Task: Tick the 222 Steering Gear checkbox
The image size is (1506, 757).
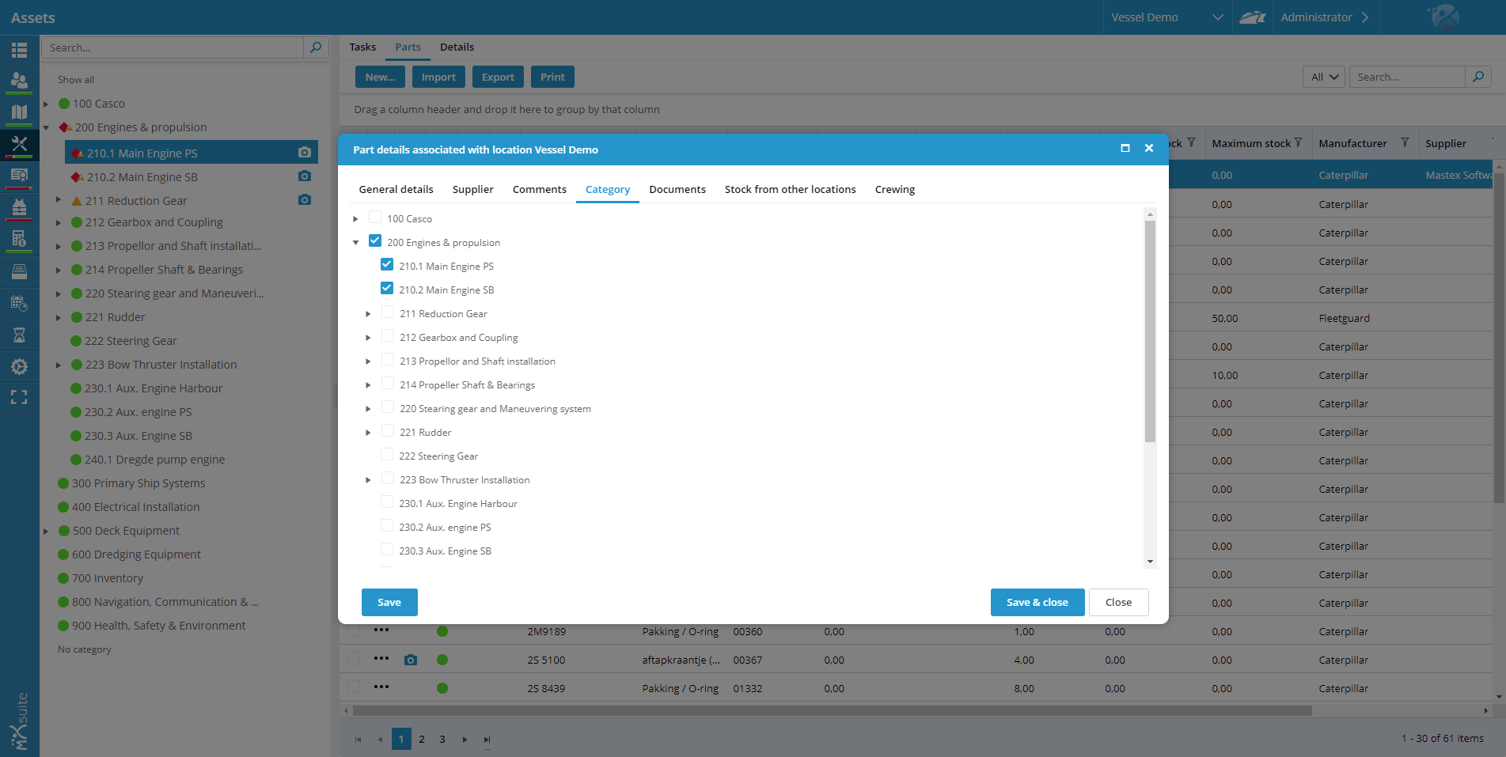Action: coord(387,455)
